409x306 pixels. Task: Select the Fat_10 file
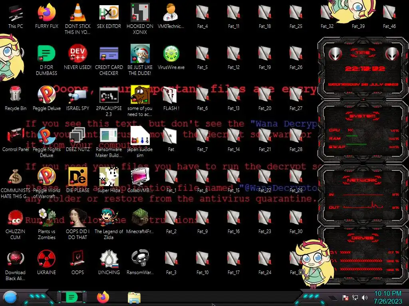point(203,262)
